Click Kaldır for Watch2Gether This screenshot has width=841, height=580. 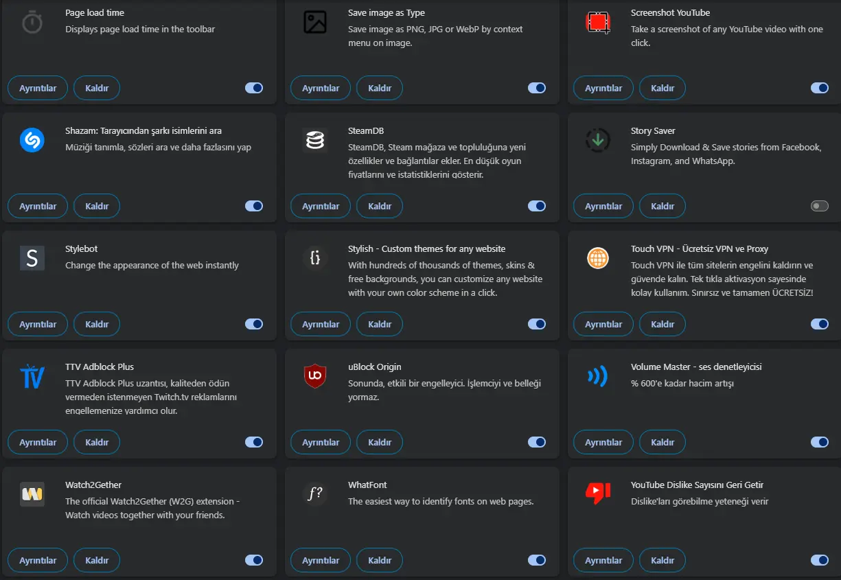point(97,560)
